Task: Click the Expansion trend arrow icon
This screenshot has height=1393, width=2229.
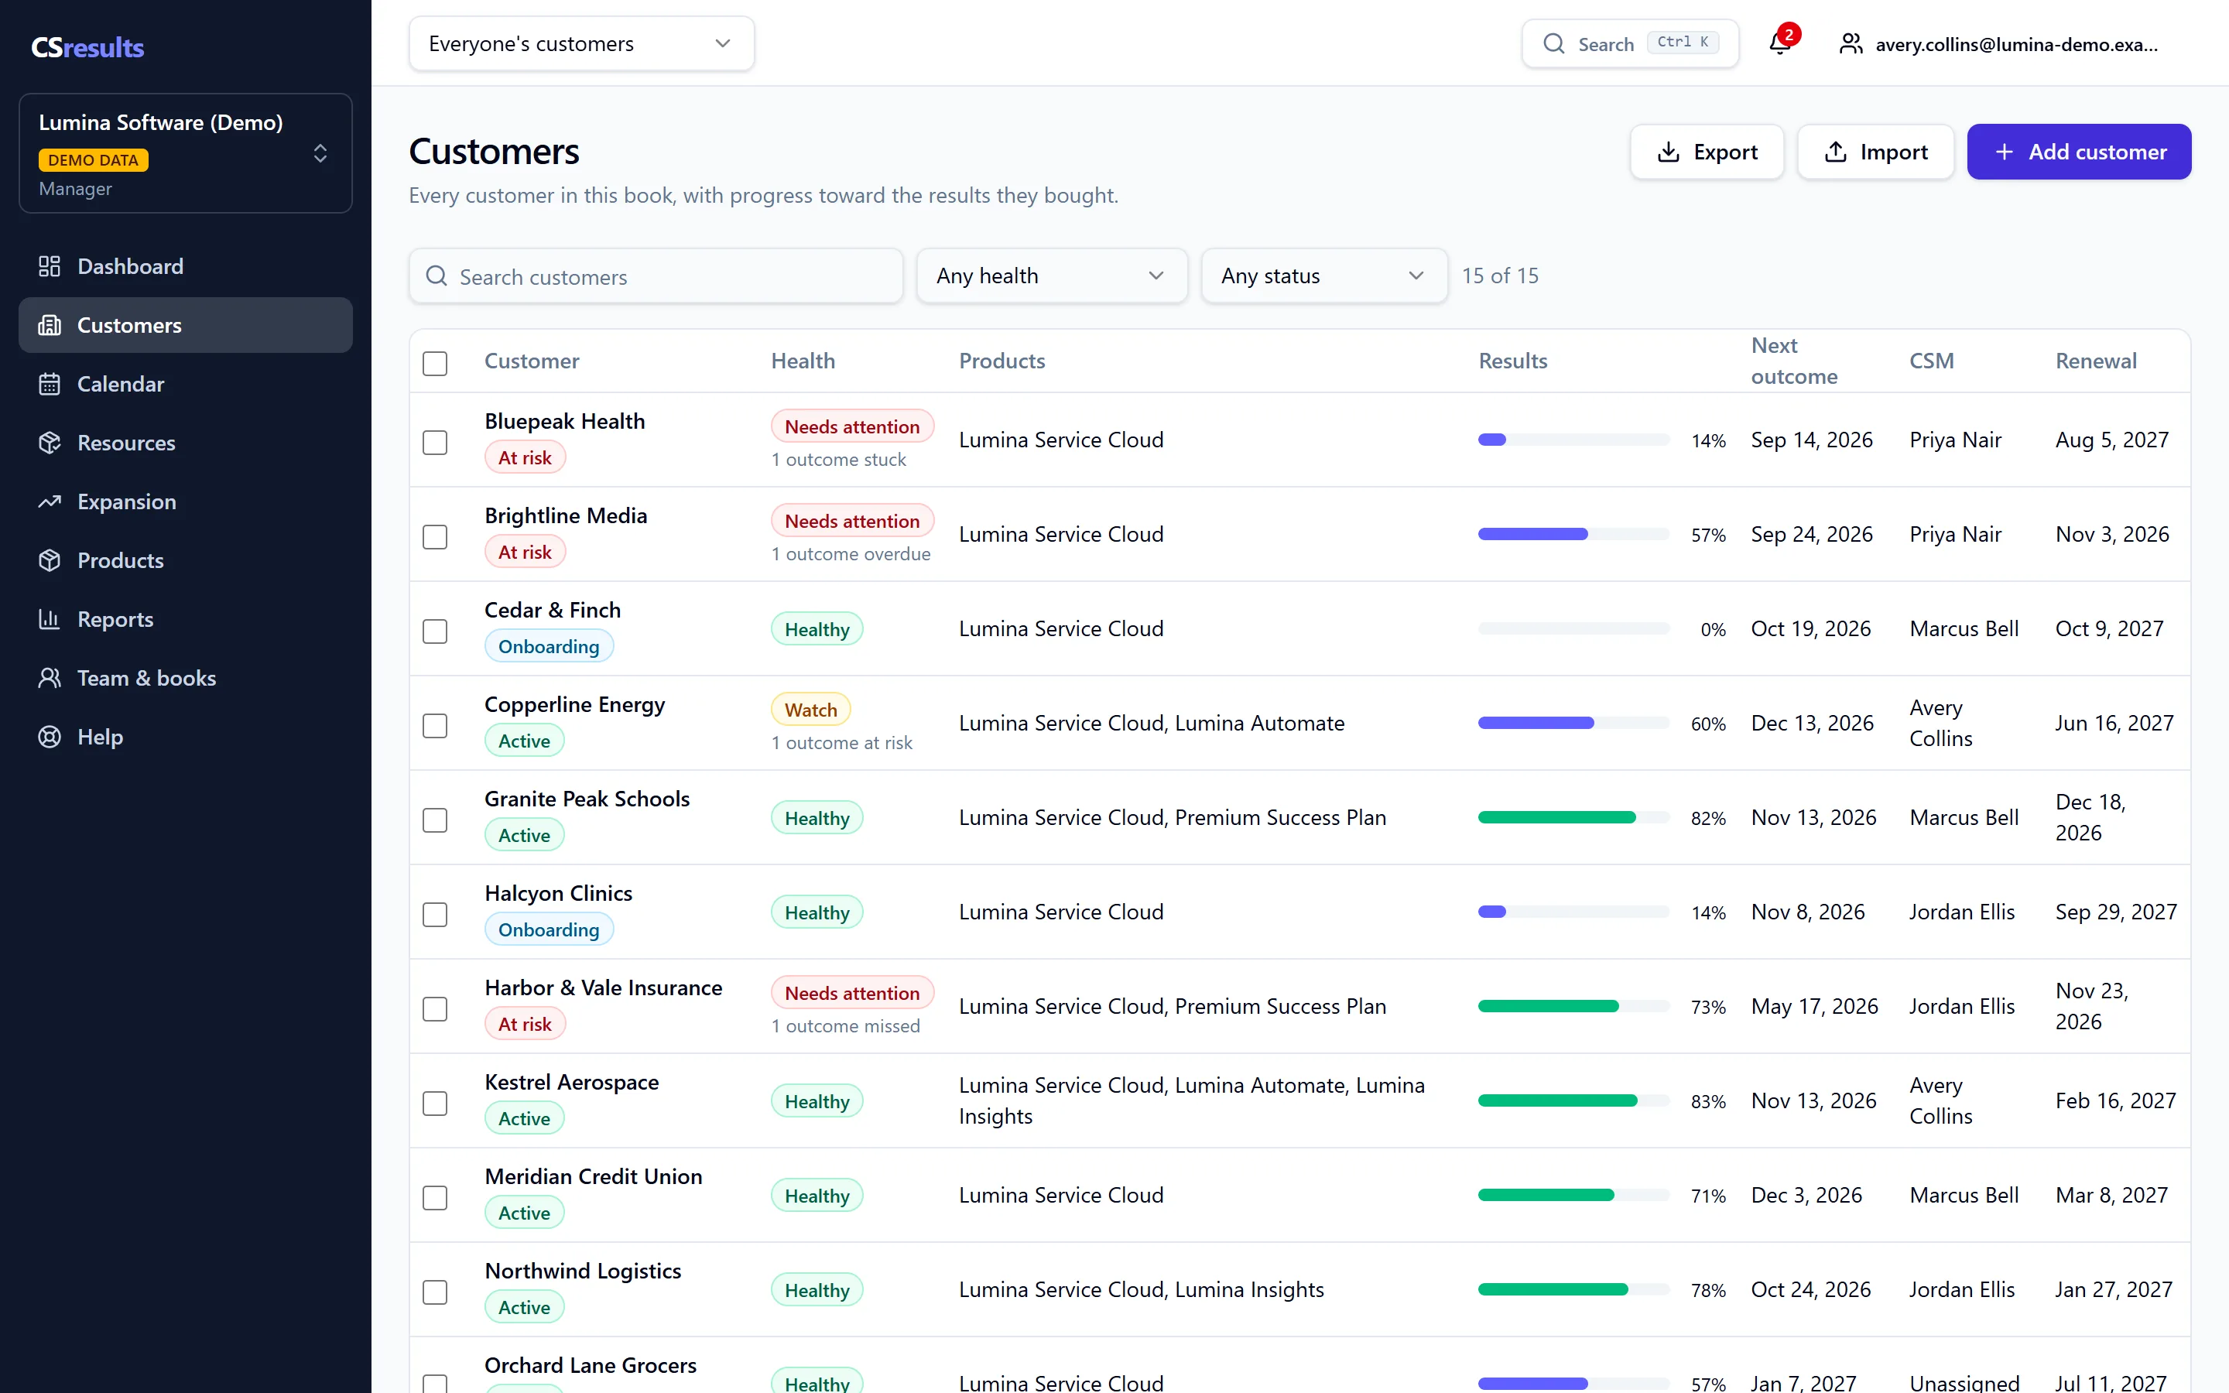Action: tap(50, 502)
